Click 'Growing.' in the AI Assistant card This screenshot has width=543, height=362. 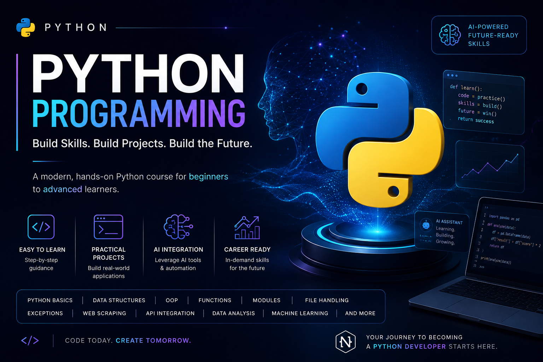[445, 242]
